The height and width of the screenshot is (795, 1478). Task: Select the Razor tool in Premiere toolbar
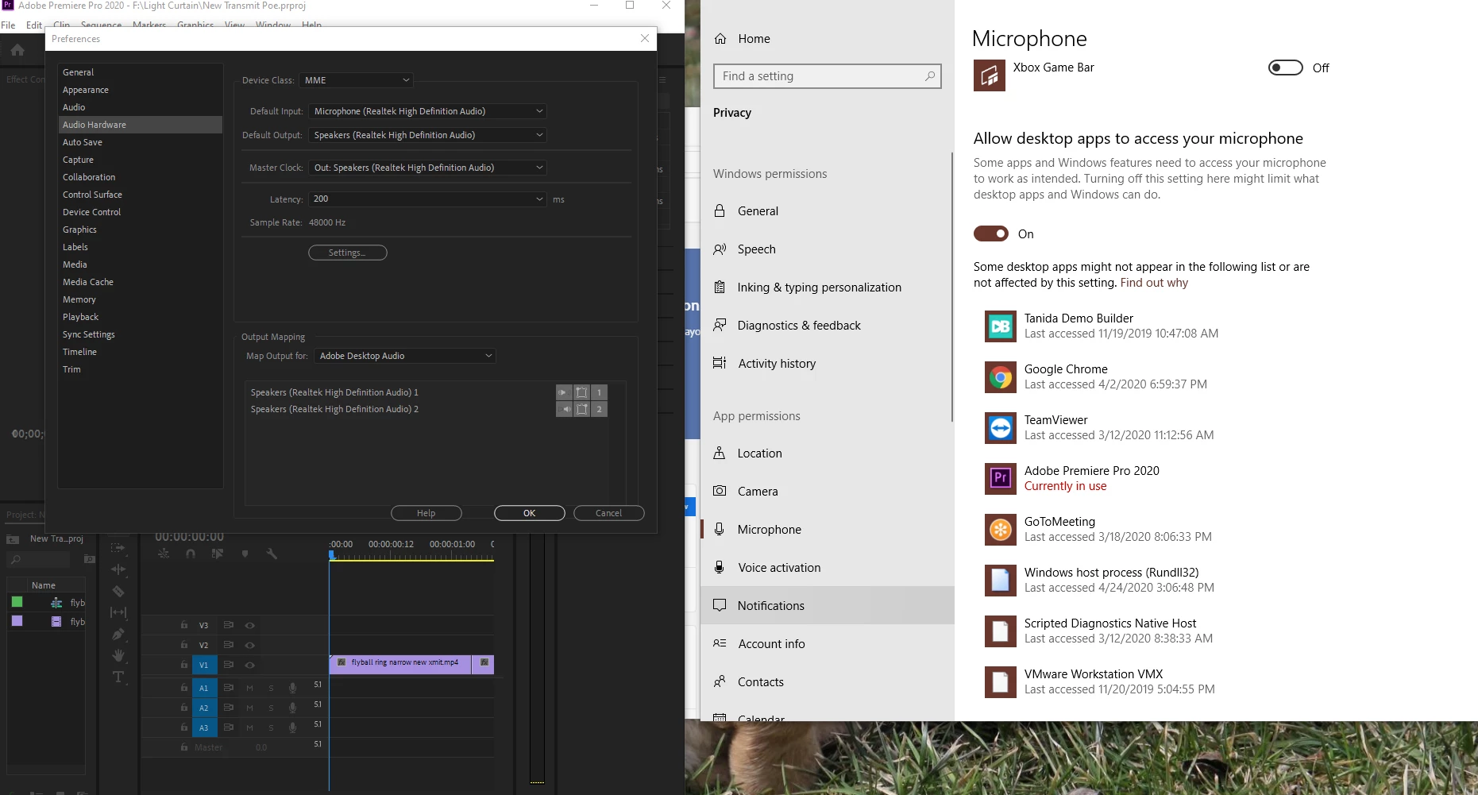click(x=118, y=591)
